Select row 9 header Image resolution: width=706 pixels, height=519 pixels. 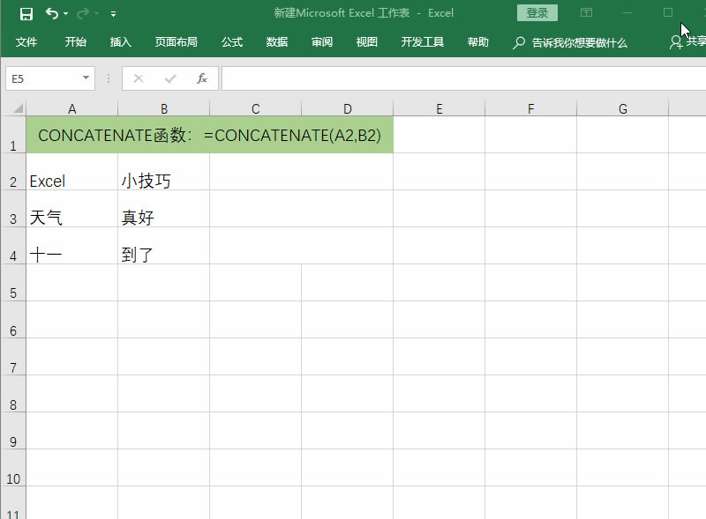[13, 431]
